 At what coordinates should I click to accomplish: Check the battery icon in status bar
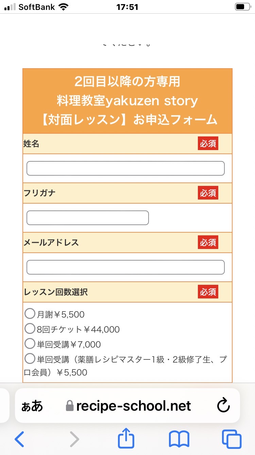242,7
